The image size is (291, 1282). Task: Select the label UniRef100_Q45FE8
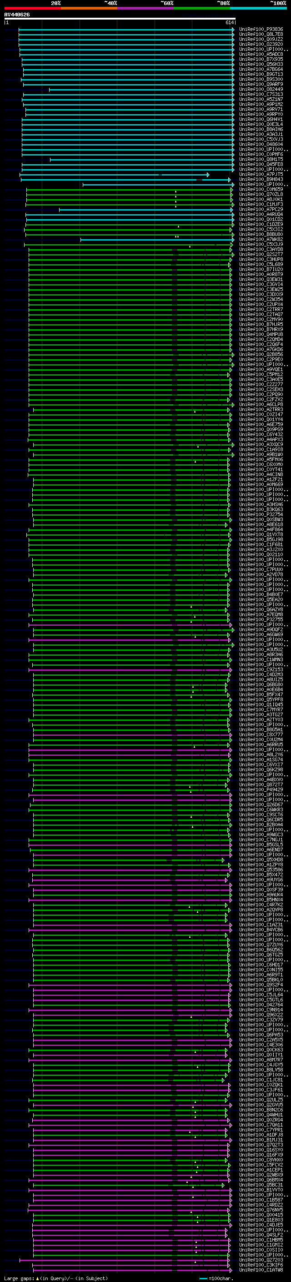pos(261,164)
